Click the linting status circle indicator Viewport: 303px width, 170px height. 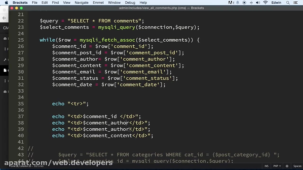pos(287,166)
